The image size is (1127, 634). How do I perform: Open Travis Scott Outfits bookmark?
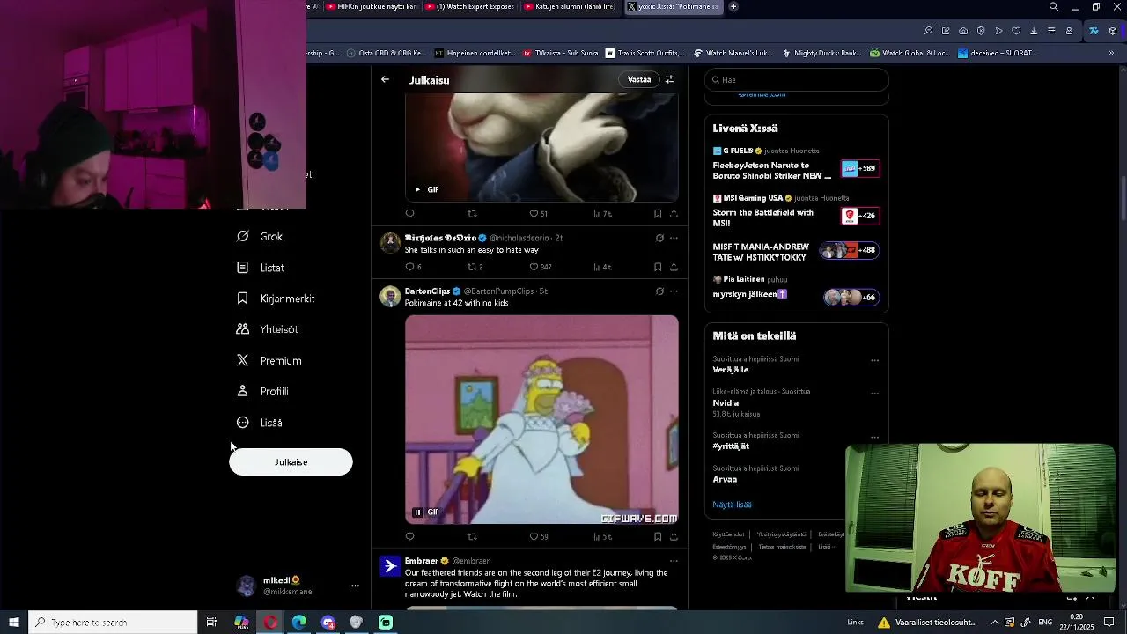(x=644, y=53)
